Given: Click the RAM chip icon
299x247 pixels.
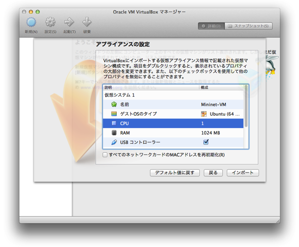Looking at the screenshot, I should point(114,133).
